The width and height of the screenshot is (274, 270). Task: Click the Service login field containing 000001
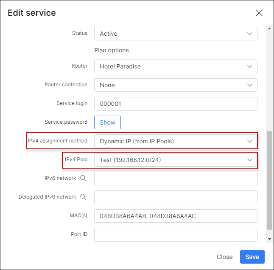[176, 104]
